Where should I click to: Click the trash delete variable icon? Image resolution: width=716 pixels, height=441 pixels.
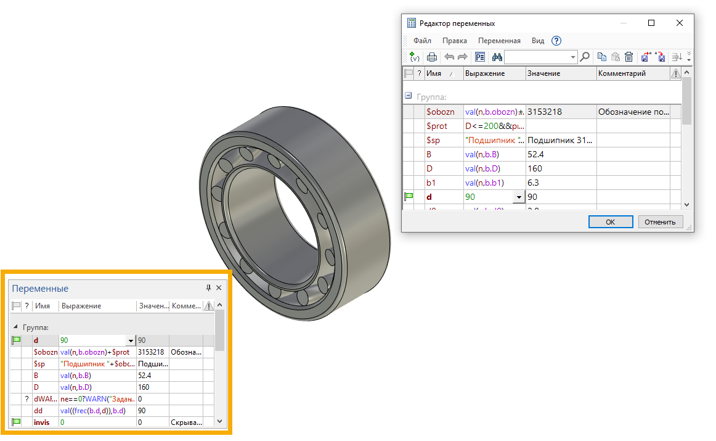[x=629, y=57]
